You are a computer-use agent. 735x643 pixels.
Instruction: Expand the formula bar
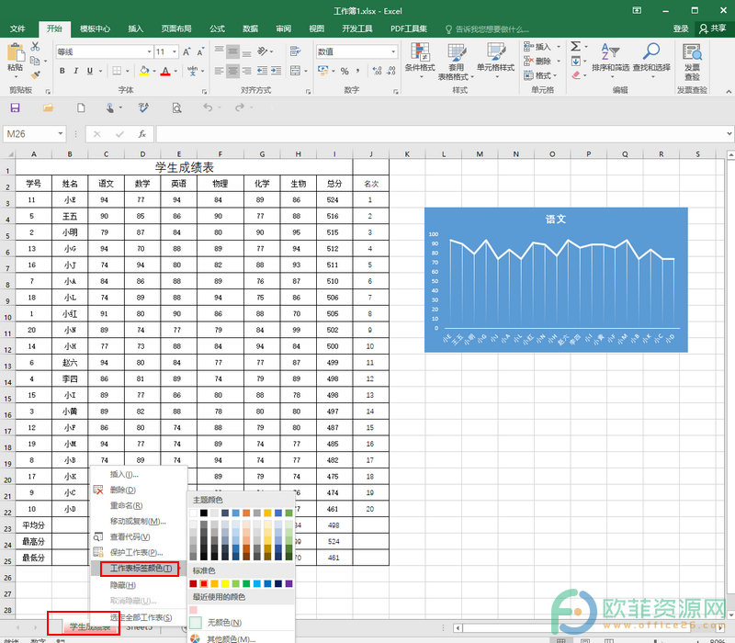coord(729,133)
